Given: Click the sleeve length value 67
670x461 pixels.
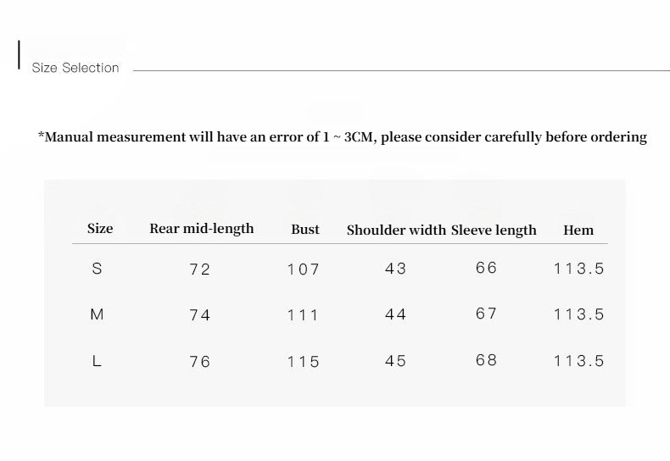Looking at the screenshot, I should click(487, 314).
